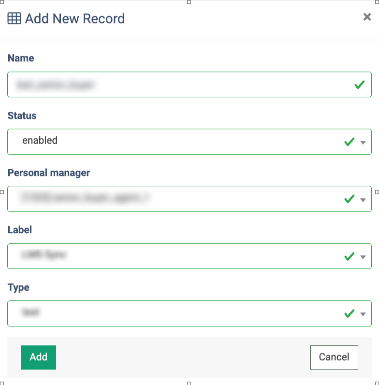
Task: Click the 'Personal manager' field label
Action: 49,173
